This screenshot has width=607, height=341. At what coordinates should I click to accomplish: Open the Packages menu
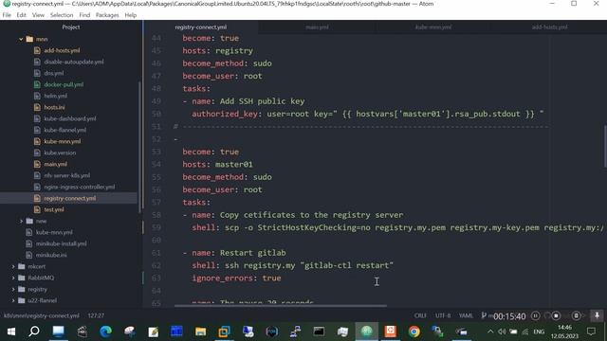coord(107,15)
